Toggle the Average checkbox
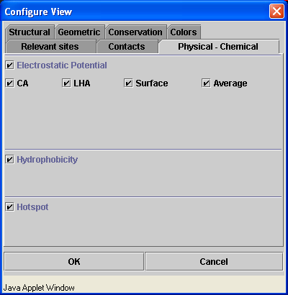Viewport: 288px width, 295px height. coord(206,83)
